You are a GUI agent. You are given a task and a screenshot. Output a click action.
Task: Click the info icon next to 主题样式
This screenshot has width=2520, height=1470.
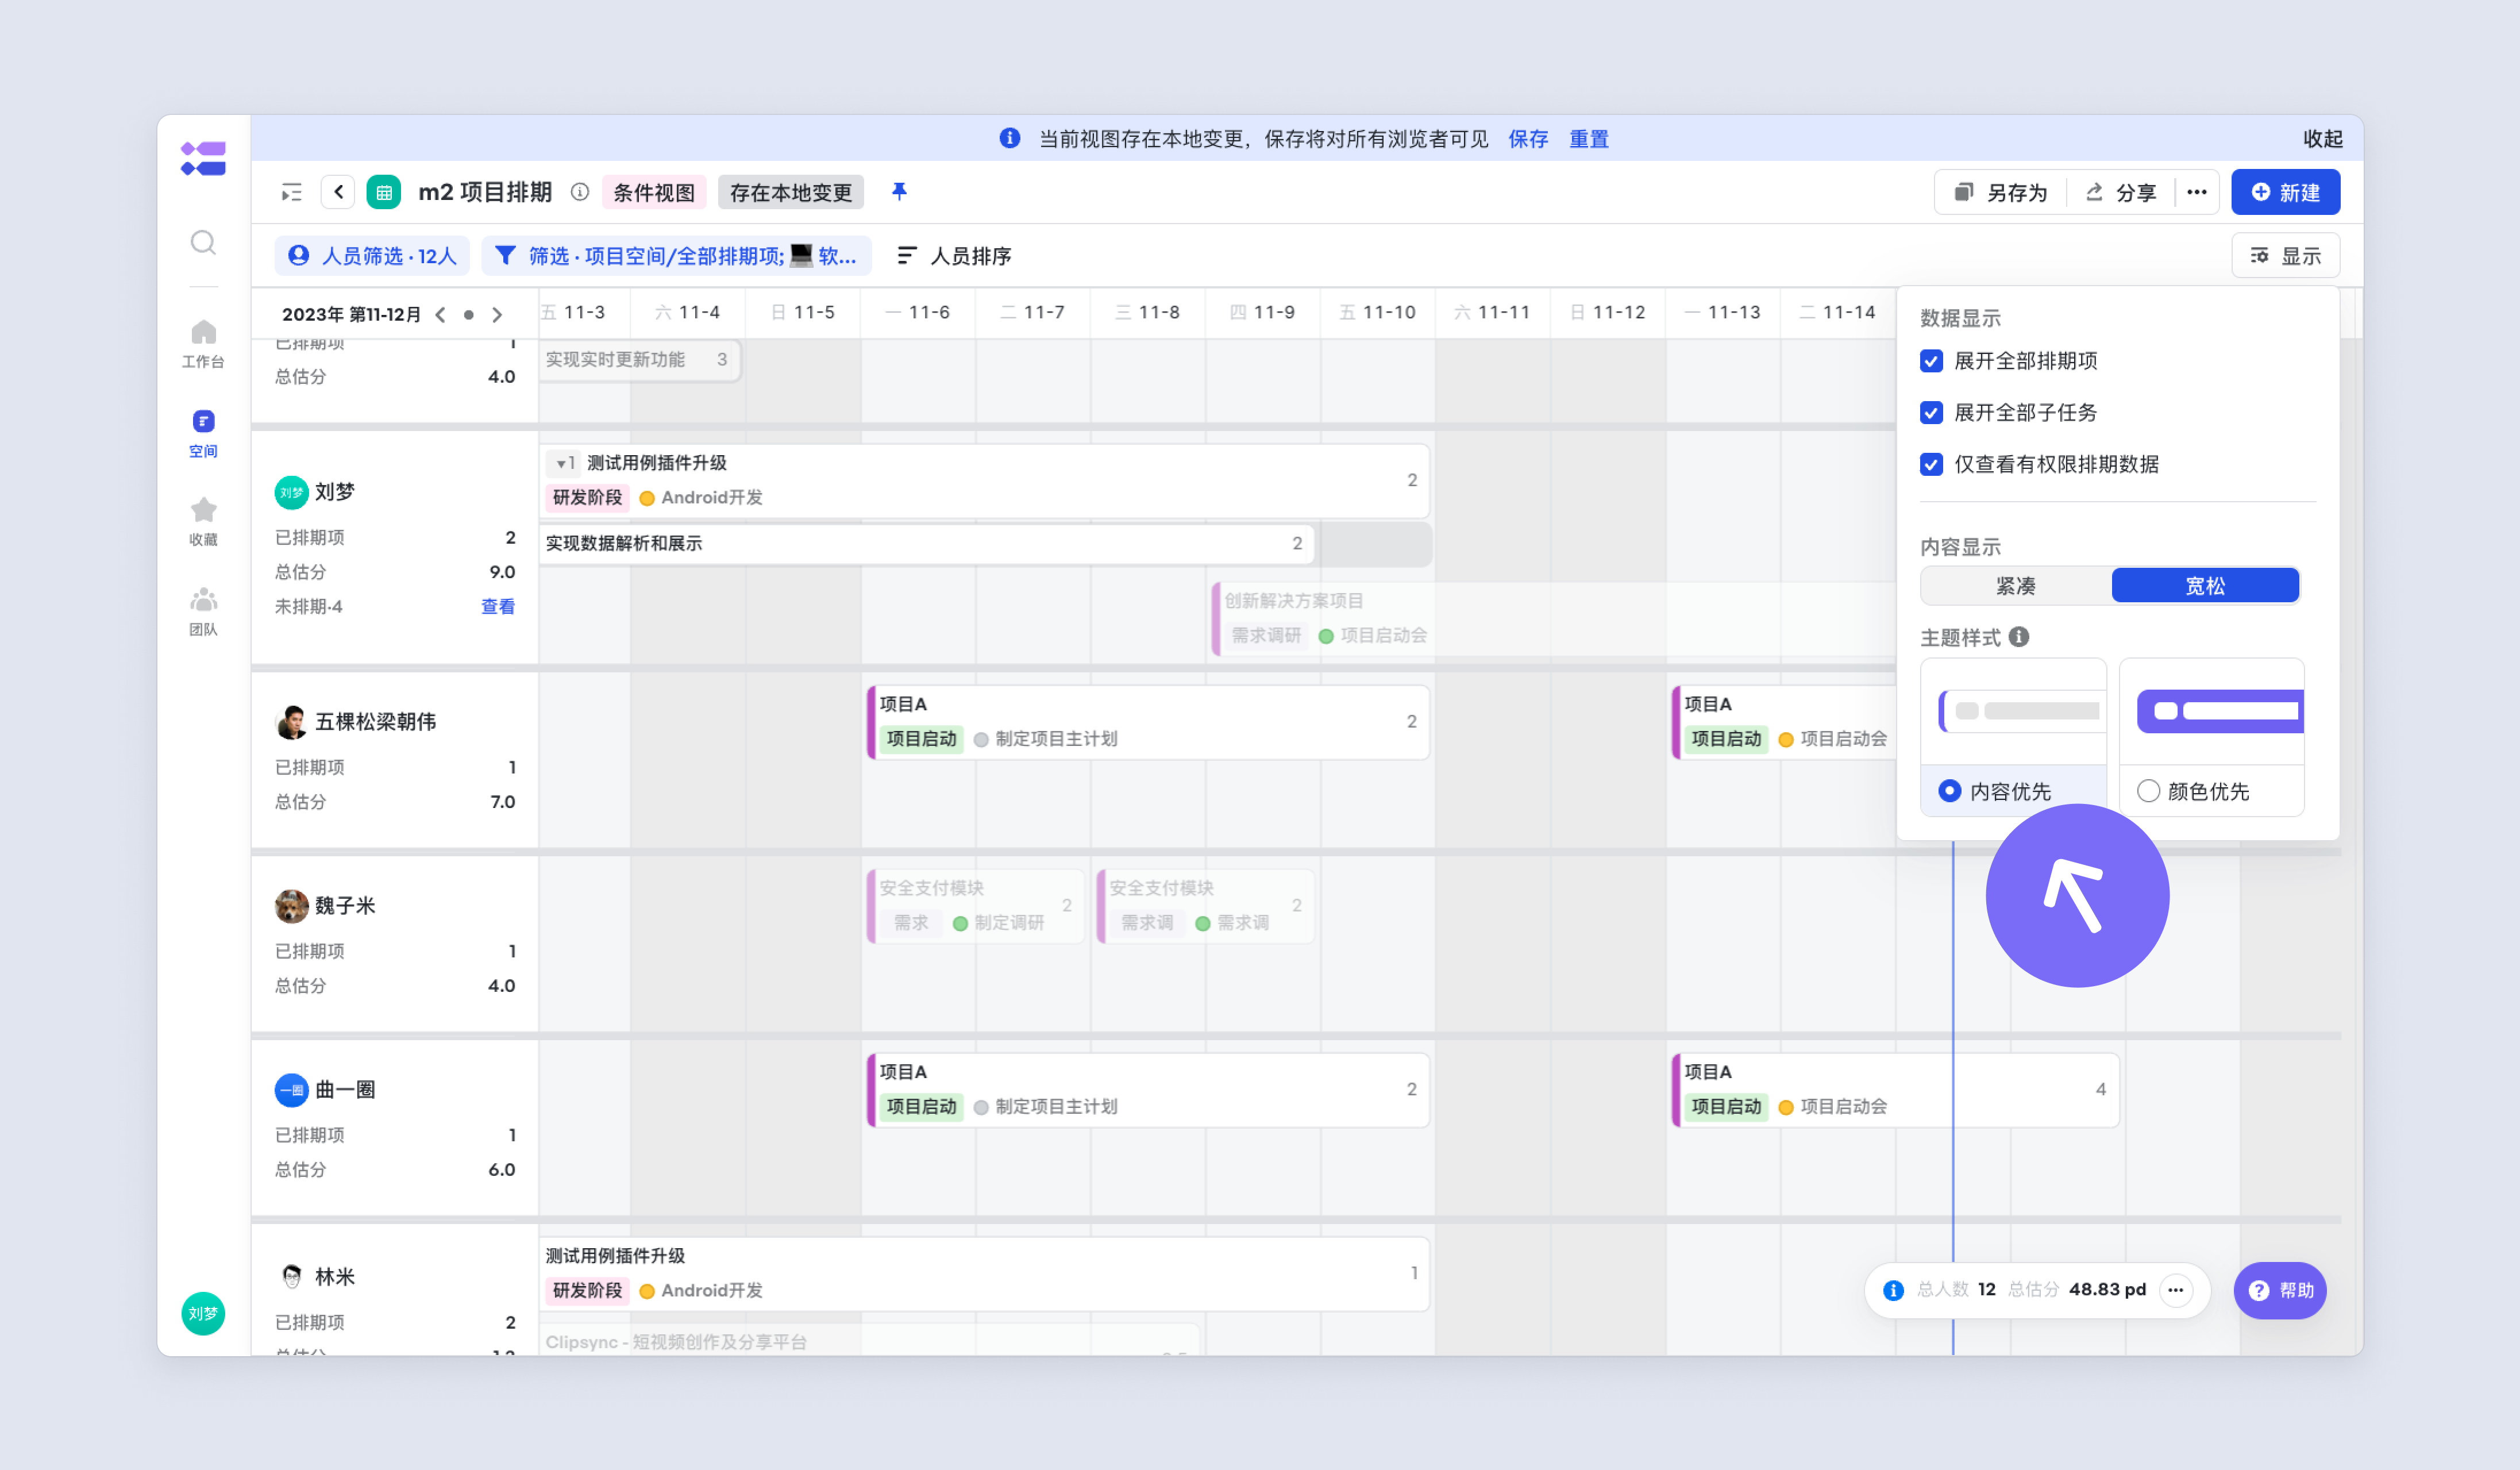pyautogui.click(x=2019, y=637)
